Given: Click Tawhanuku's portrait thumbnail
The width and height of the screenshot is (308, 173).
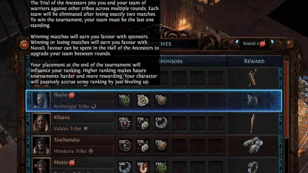Looking at the screenshot, I should (41, 146).
